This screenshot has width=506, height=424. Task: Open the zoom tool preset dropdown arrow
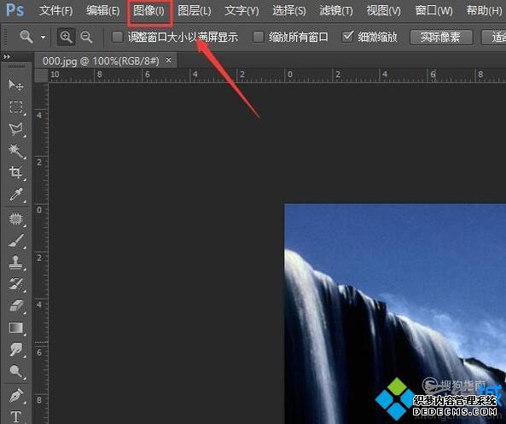[43, 38]
